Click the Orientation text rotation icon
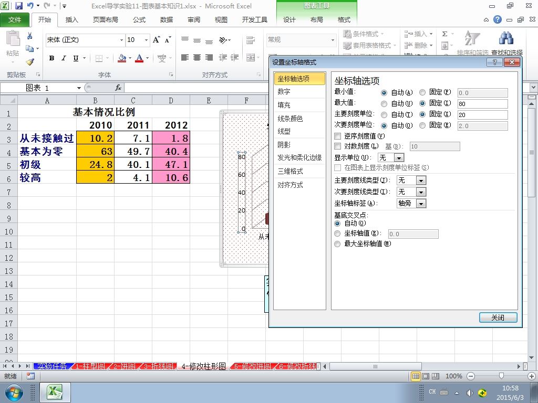 (x=224, y=40)
